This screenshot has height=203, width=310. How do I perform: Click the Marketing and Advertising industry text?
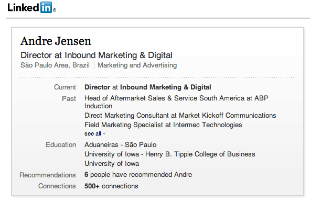(137, 65)
